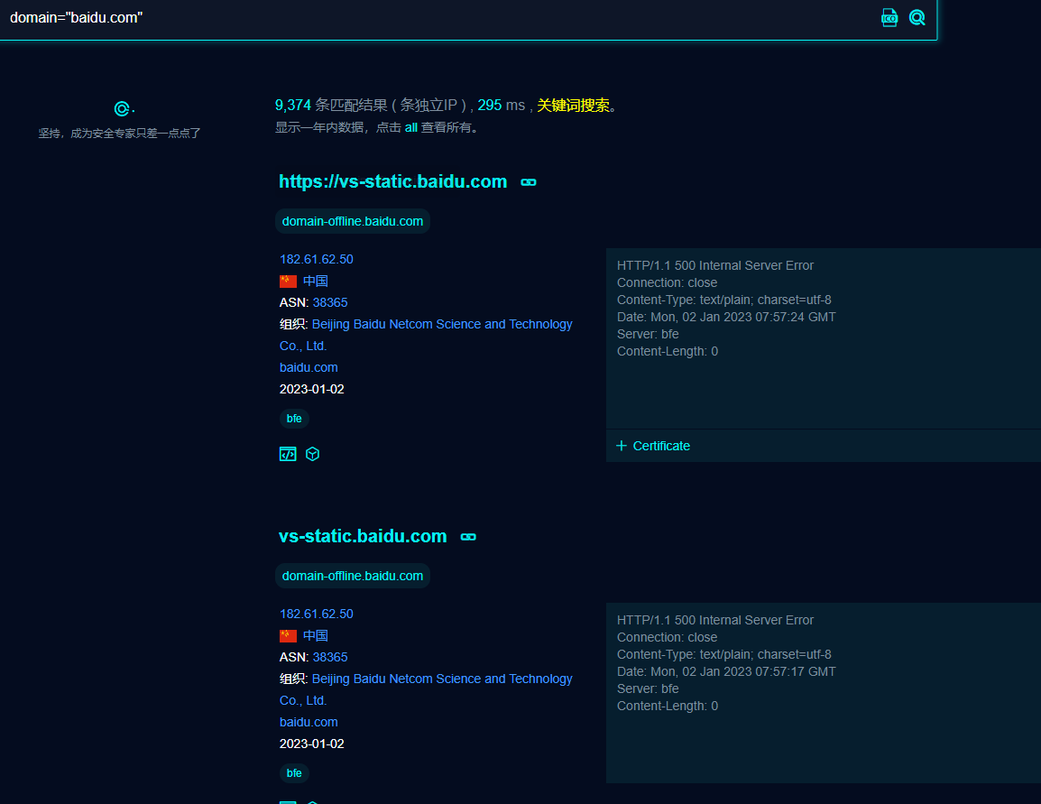Click the China flag icon in first result
Image resolution: width=1041 pixels, height=804 pixels.
pos(288,281)
